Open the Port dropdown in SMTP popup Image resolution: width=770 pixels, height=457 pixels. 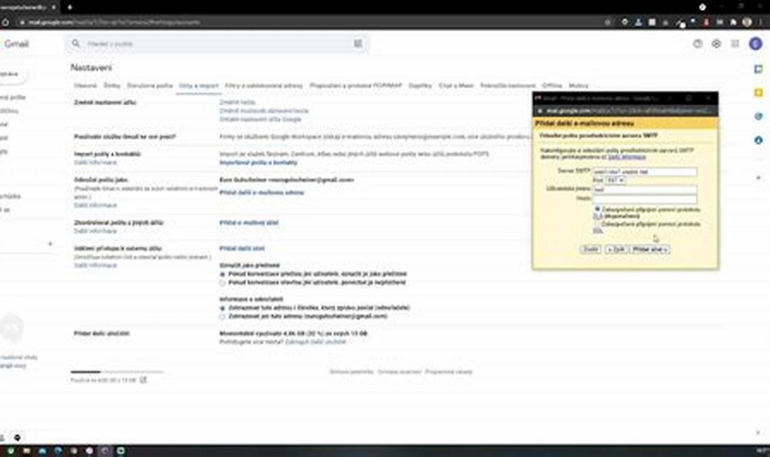615,180
